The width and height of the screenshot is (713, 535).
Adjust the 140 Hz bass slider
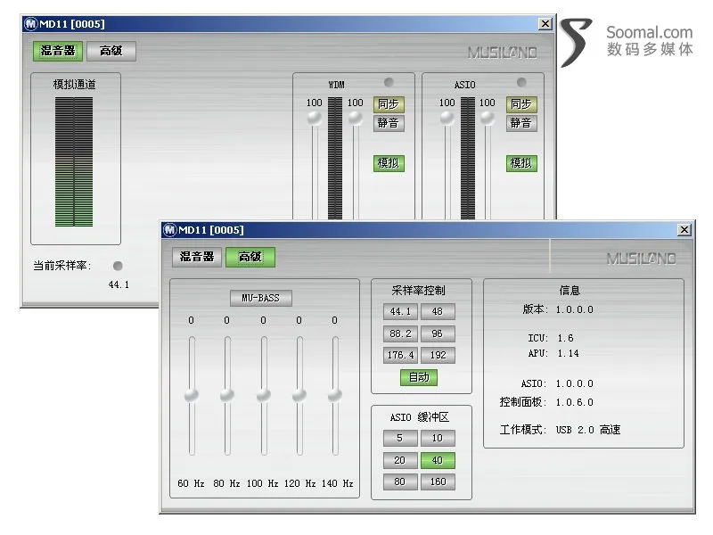pos(335,395)
